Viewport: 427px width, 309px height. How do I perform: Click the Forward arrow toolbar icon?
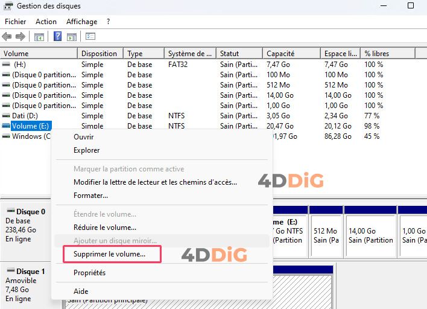[x=21, y=36]
